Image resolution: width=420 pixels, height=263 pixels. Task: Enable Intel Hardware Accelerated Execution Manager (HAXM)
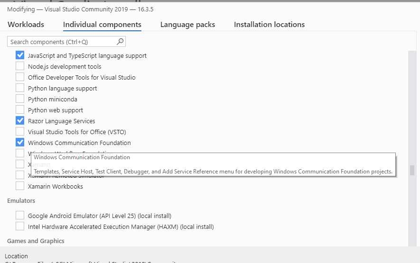point(20,227)
